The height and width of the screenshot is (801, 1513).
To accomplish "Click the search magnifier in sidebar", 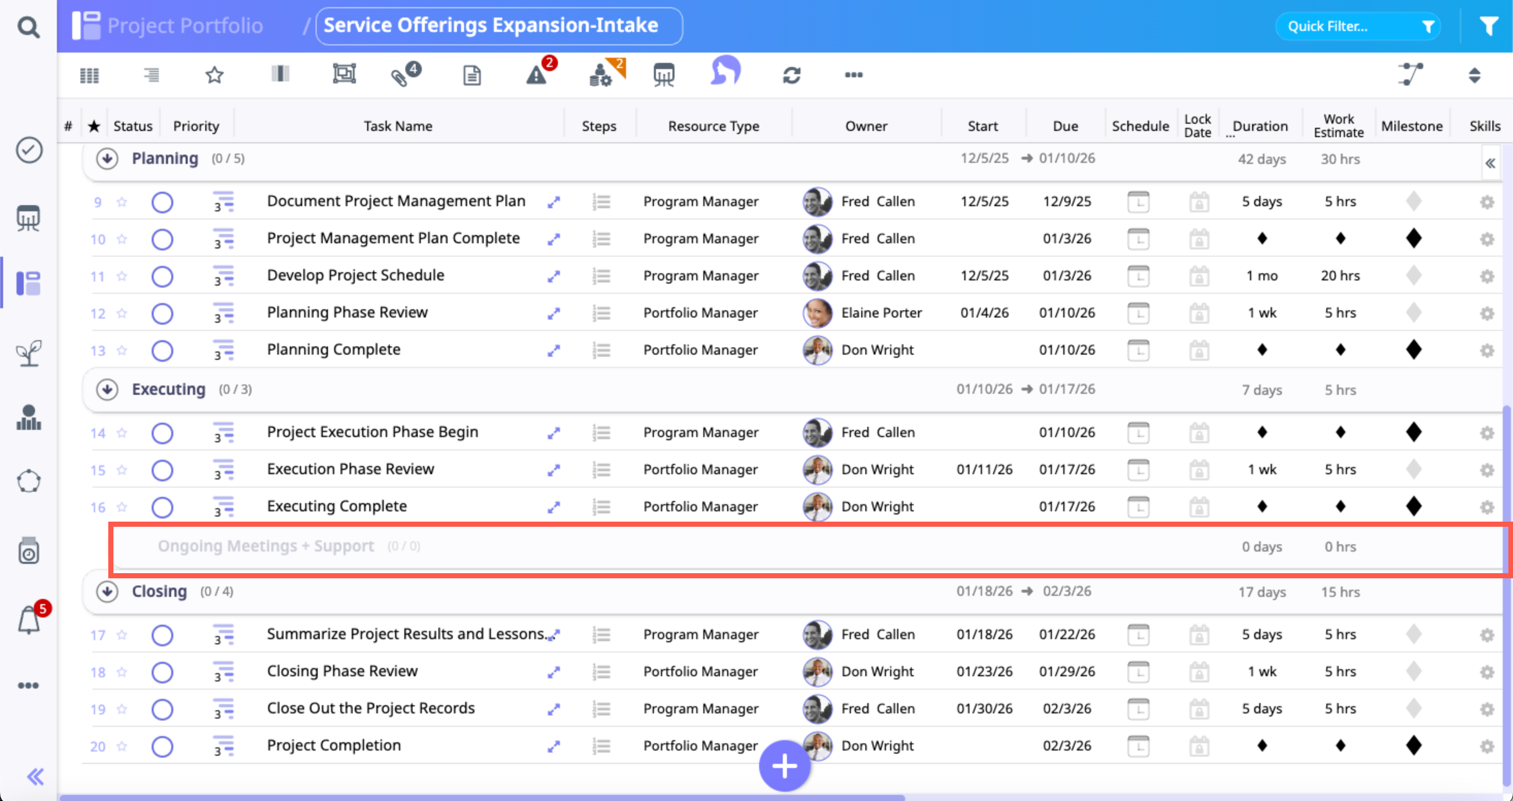I will coord(28,26).
